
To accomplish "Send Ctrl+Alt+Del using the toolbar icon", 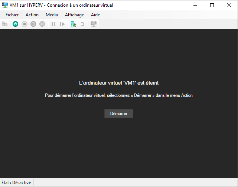I will coord(5,24).
